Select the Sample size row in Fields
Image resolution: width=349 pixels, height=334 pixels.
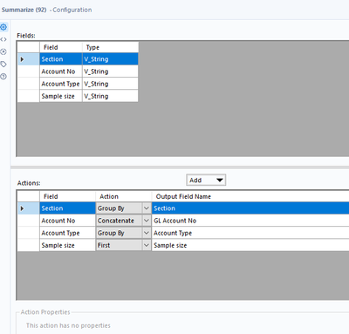78,96
